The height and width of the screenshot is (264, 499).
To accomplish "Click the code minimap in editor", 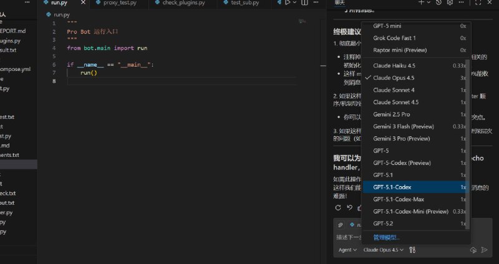I will 303,21.
